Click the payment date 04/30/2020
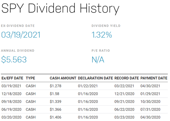 [x=150, y=117]
